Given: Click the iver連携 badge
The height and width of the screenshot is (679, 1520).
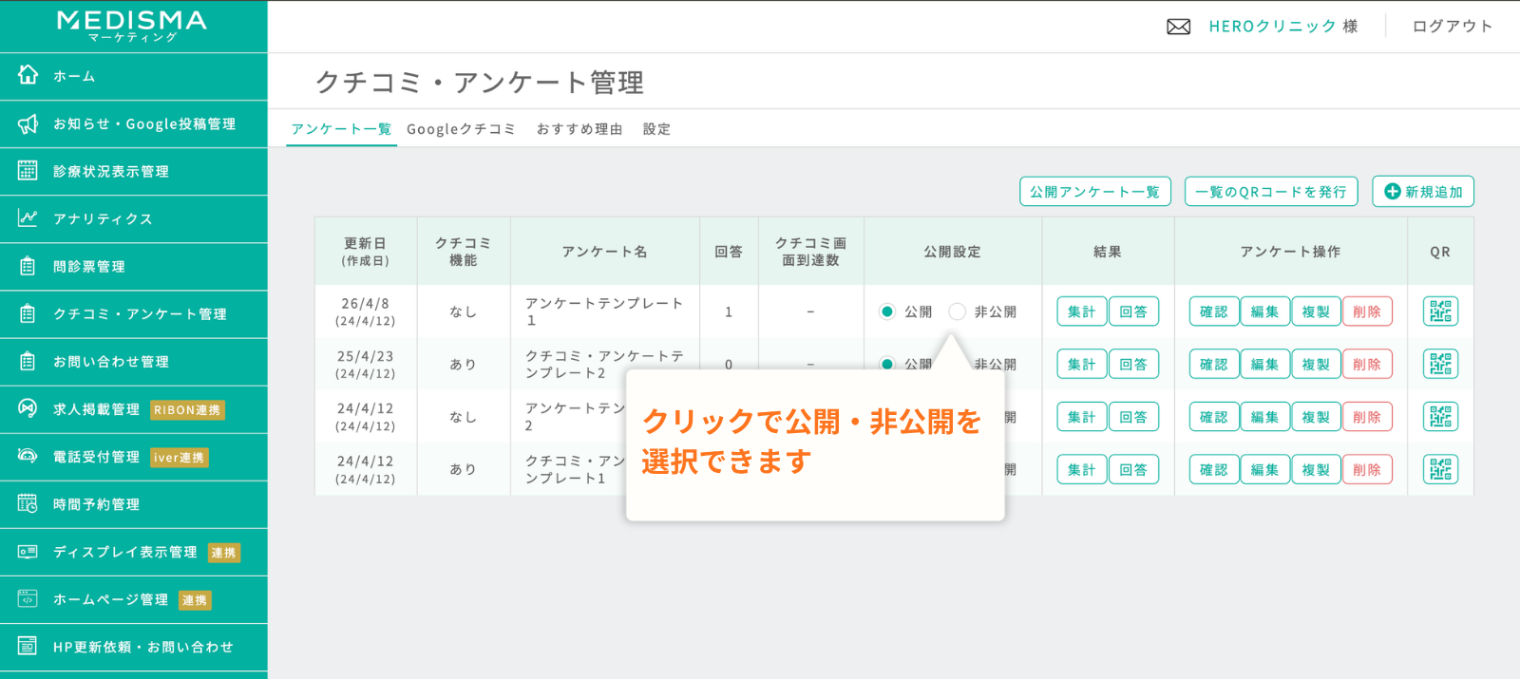Looking at the screenshot, I should pyautogui.click(x=180, y=458).
